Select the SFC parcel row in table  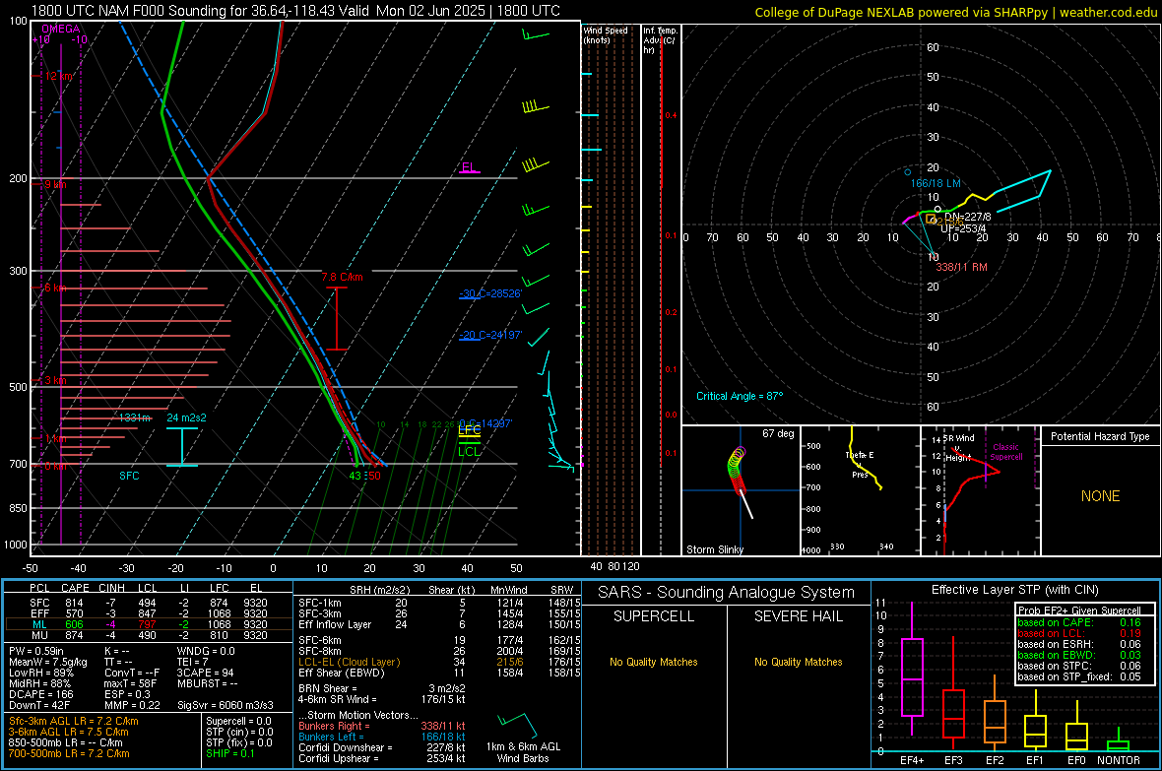point(149,603)
